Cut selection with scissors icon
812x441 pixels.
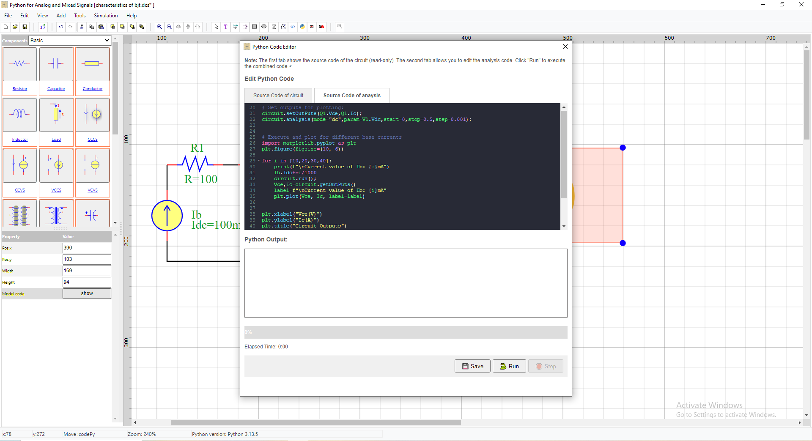[82, 27]
